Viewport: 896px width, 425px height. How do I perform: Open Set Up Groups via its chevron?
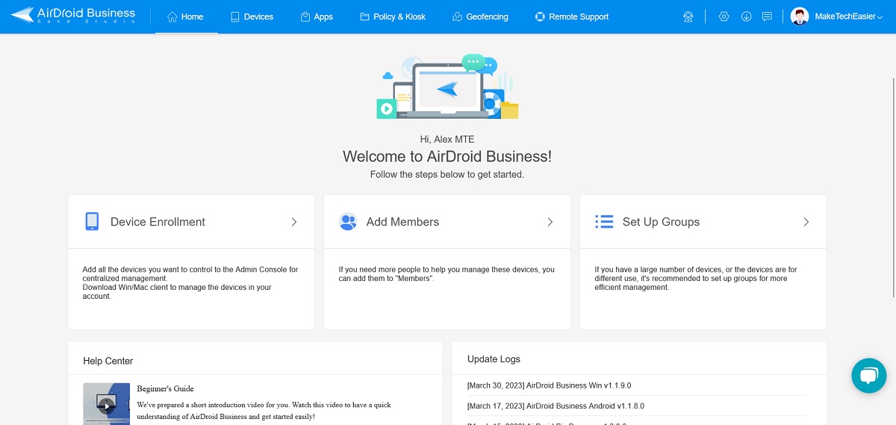coord(806,222)
